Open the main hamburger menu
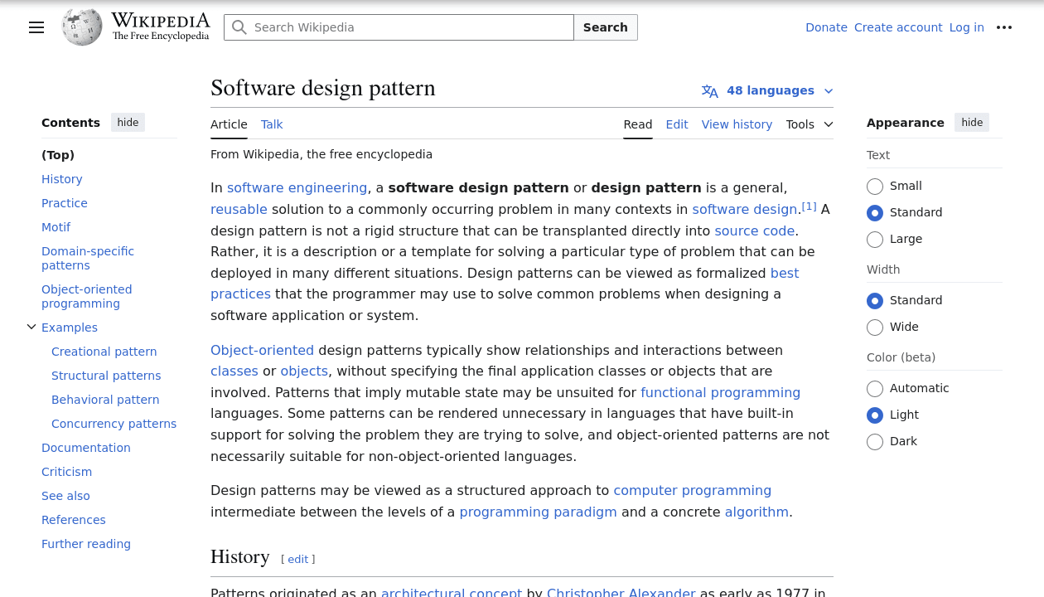This screenshot has height=597, width=1044. [36, 27]
